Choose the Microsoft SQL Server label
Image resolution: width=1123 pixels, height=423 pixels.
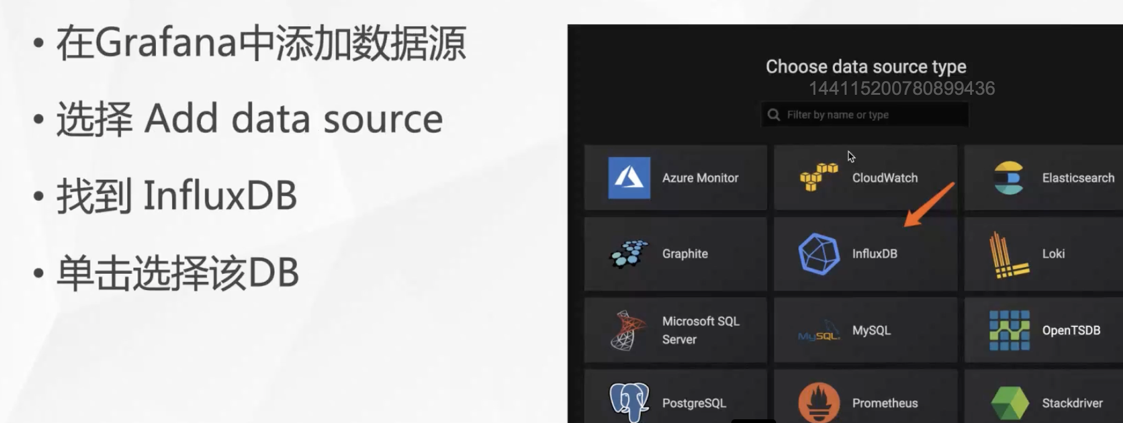point(701,330)
